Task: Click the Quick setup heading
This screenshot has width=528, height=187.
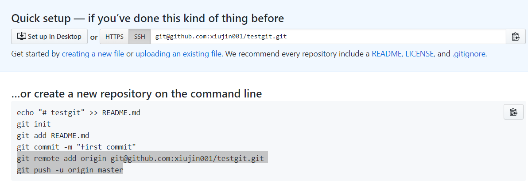Action: point(148,18)
